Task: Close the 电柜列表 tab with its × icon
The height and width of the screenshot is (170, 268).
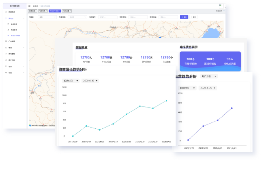Action: coord(47,11)
